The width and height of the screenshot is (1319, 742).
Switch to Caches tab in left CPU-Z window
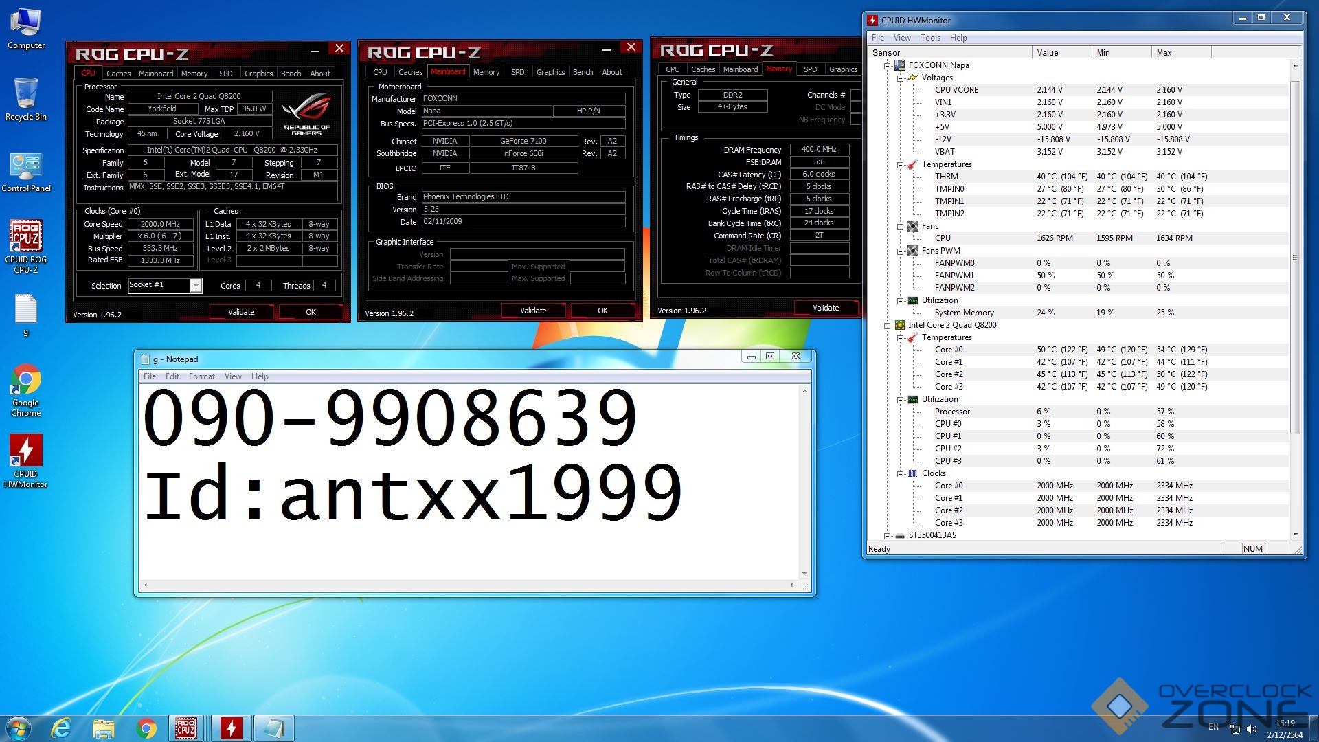click(x=118, y=74)
